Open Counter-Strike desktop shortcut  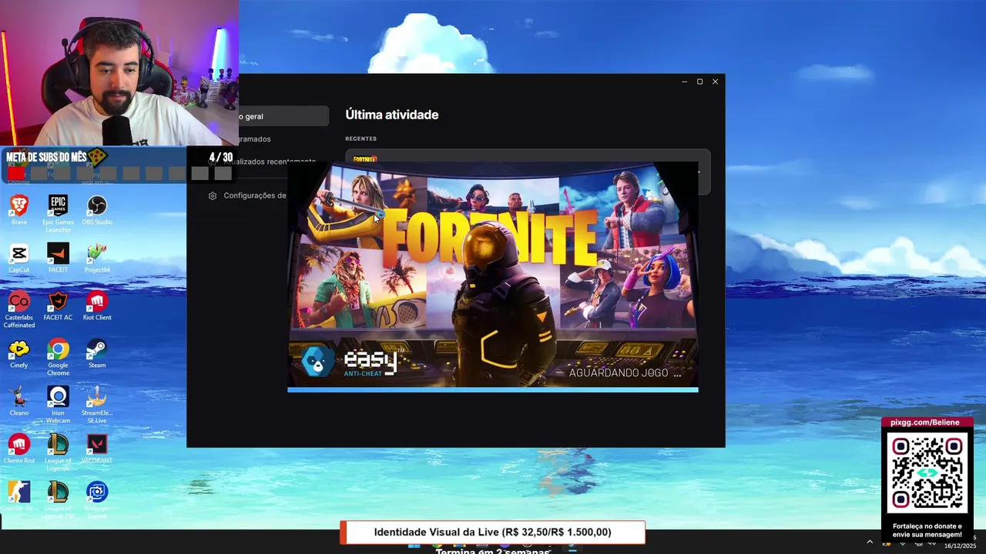click(19, 496)
